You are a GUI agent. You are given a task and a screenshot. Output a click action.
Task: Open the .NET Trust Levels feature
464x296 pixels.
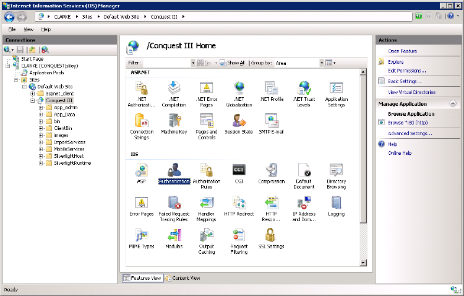click(304, 94)
